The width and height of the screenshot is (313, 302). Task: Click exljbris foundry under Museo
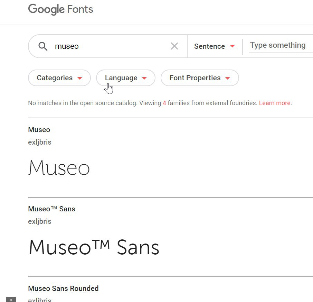[40, 142]
